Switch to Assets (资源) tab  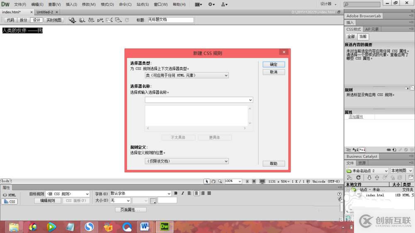pyautogui.click(x=362, y=163)
